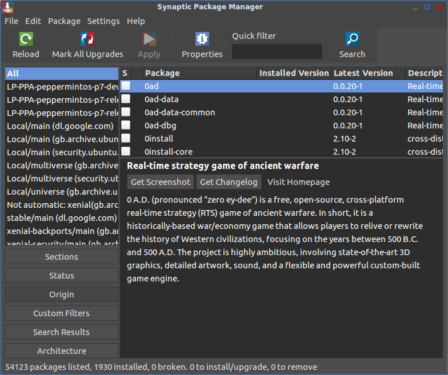Toggle the status checkbox for 0ad-dbg
Screen dimensions: 448x375
(x=126, y=125)
